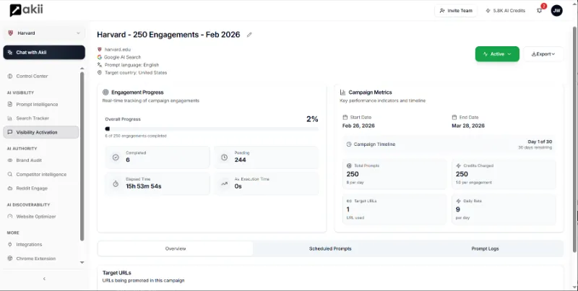Click the Invite Team button
This screenshot has height=291, width=578.
pyautogui.click(x=456, y=10)
